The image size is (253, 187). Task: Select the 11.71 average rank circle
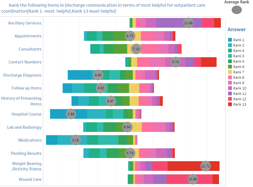[205, 166]
